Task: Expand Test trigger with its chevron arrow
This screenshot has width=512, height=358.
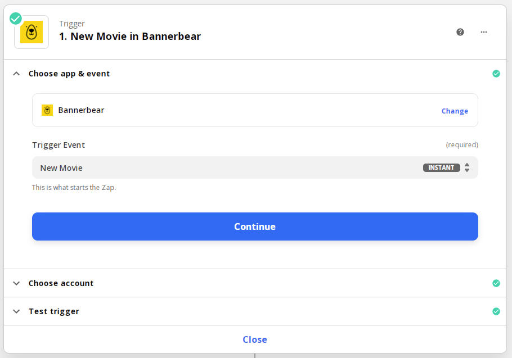Action: click(x=16, y=311)
